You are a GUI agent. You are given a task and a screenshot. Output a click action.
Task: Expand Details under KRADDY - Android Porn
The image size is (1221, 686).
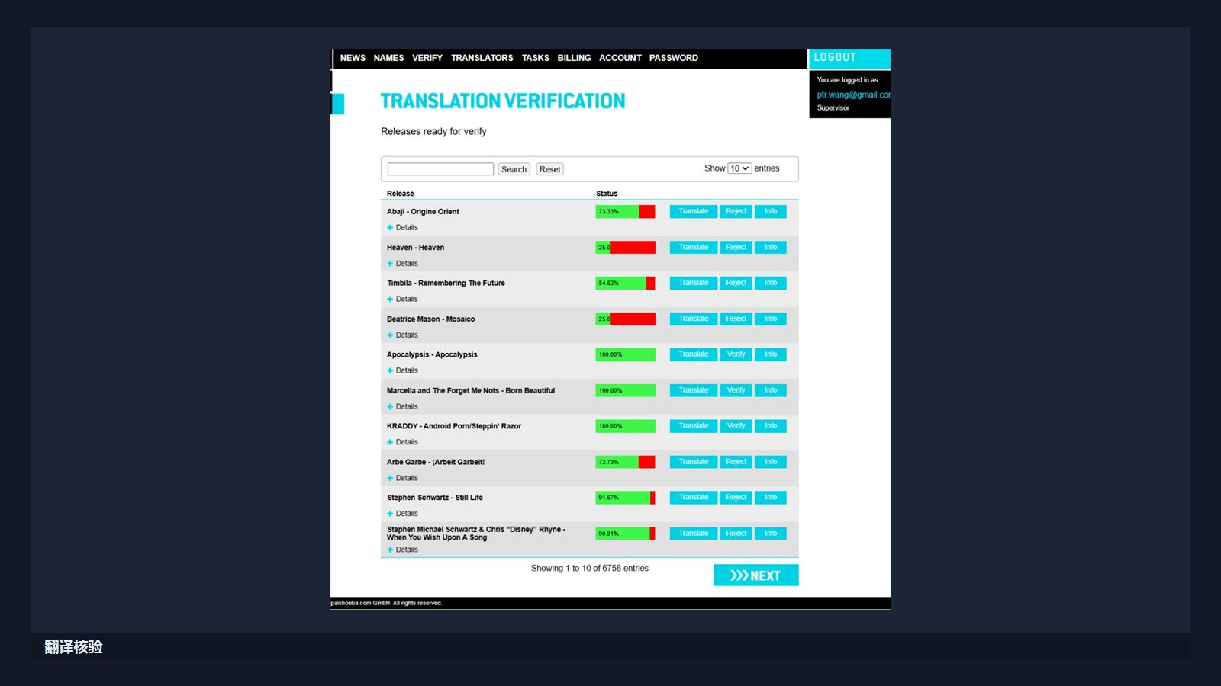coord(402,442)
